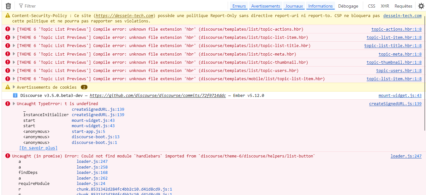
Task: Click error icon on topic-meta.hbr row
Action: (x=8, y=54)
